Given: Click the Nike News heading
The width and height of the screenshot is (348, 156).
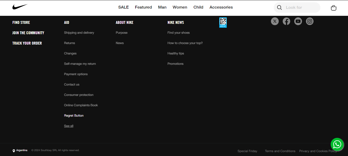Looking at the screenshot, I should [176, 23].
